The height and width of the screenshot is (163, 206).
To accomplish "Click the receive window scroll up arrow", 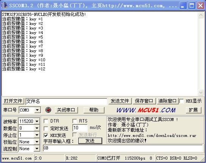I will coord(201,15).
